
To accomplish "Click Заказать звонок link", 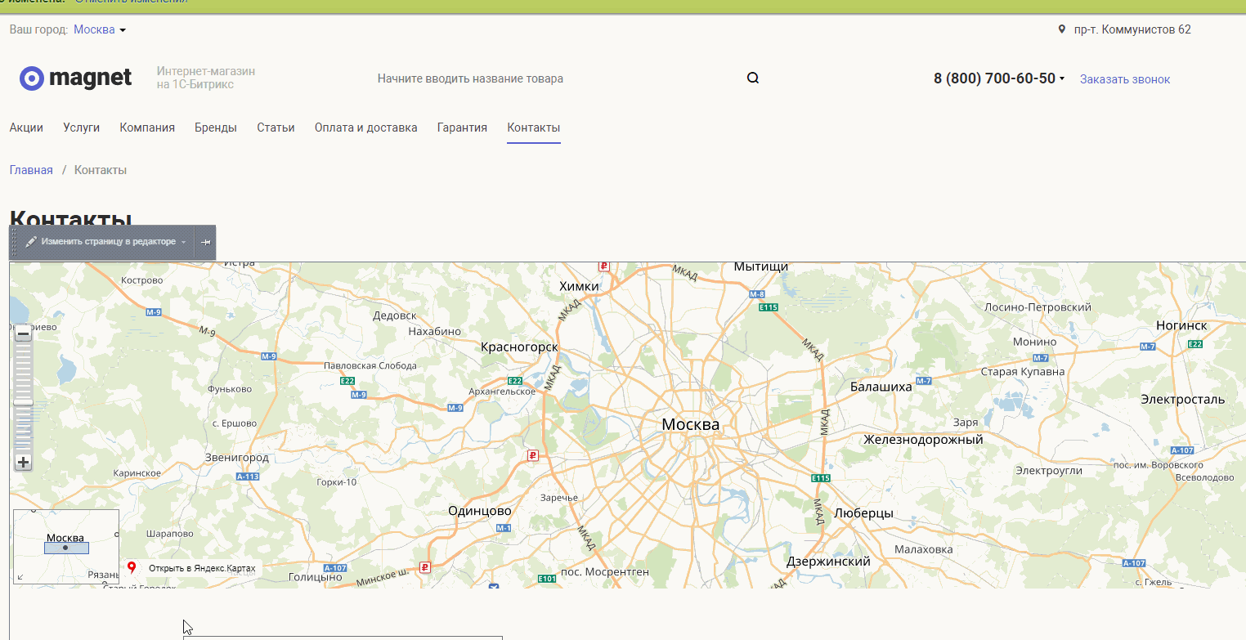I will click(1125, 79).
